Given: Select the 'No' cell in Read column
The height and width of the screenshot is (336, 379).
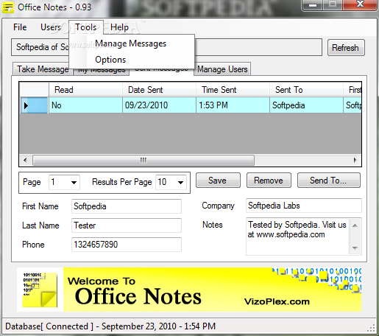Looking at the screenshot, I should click(x=85, y=105).
